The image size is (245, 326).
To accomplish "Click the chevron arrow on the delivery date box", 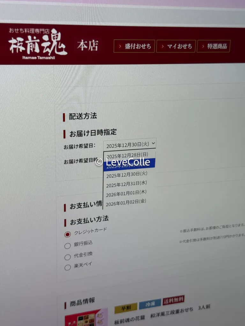I will click(x=153, y=144).
